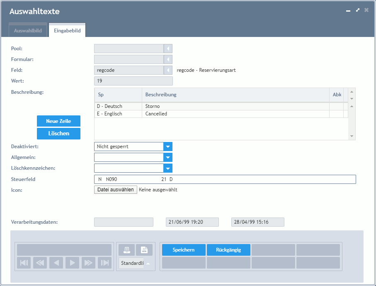376x286 pixels.
Task: Click Datei auswählen file button
Action: tap(116, 190)
